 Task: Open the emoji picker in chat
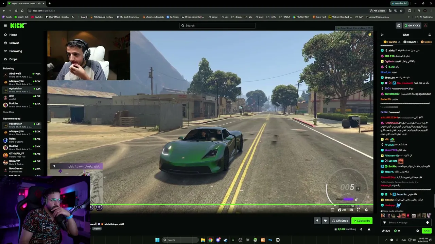tap(428, 223)
